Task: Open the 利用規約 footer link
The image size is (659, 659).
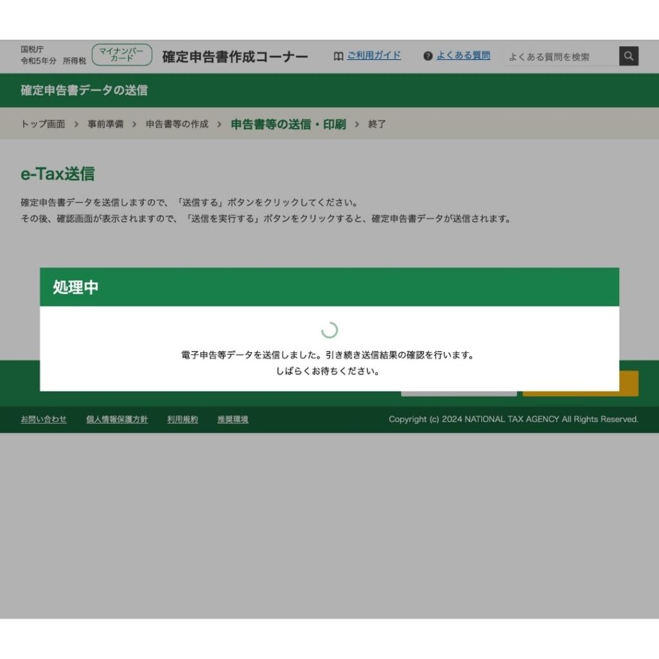Action: pyautogui.click(x=182, y=419)
